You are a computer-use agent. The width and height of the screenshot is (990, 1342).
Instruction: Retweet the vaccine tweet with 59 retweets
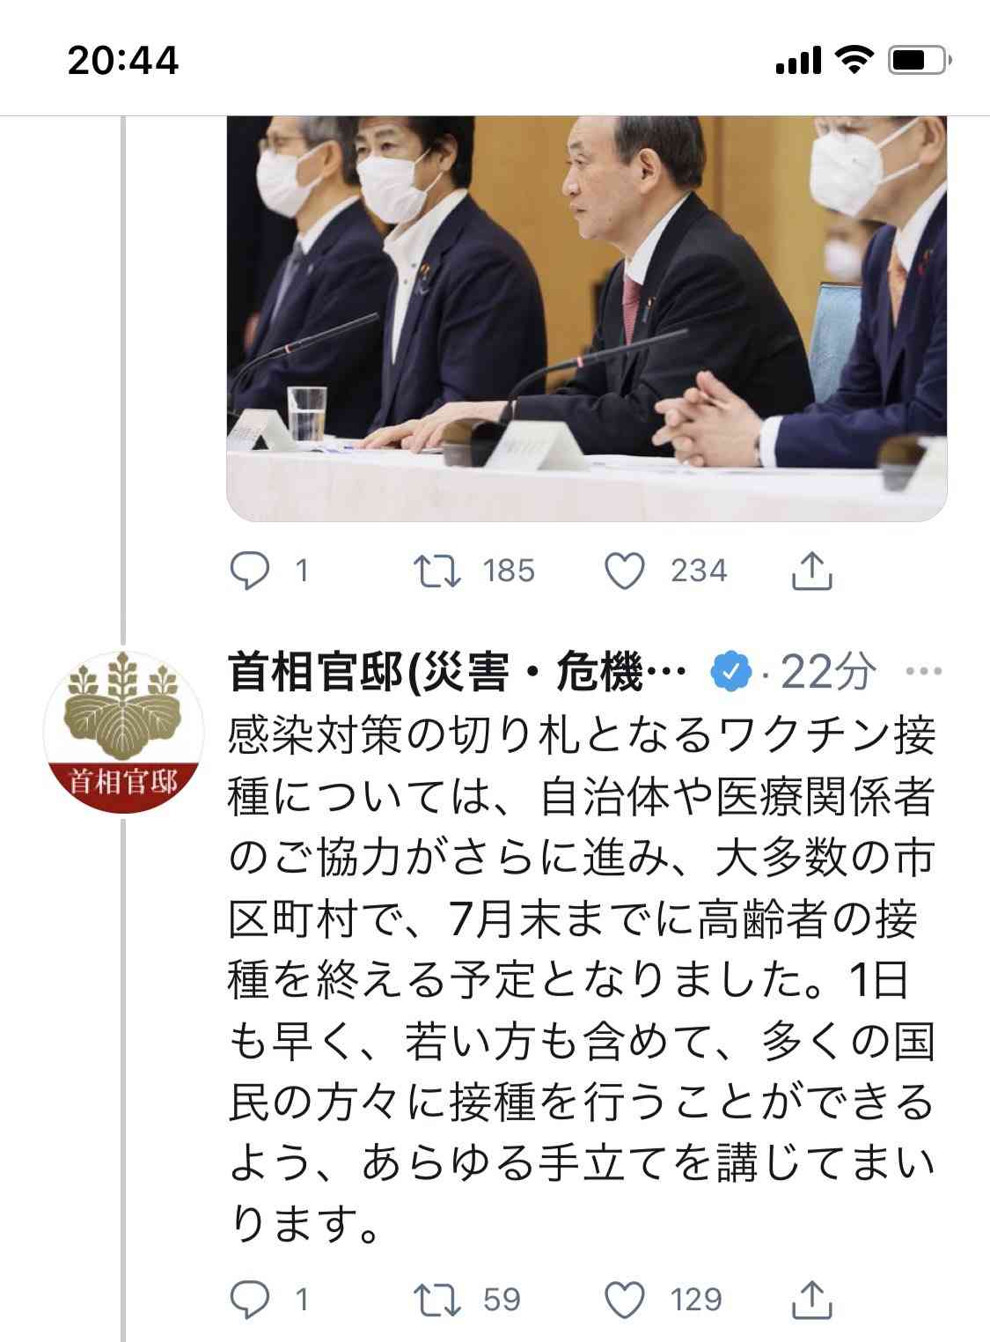coord(438,1299)
